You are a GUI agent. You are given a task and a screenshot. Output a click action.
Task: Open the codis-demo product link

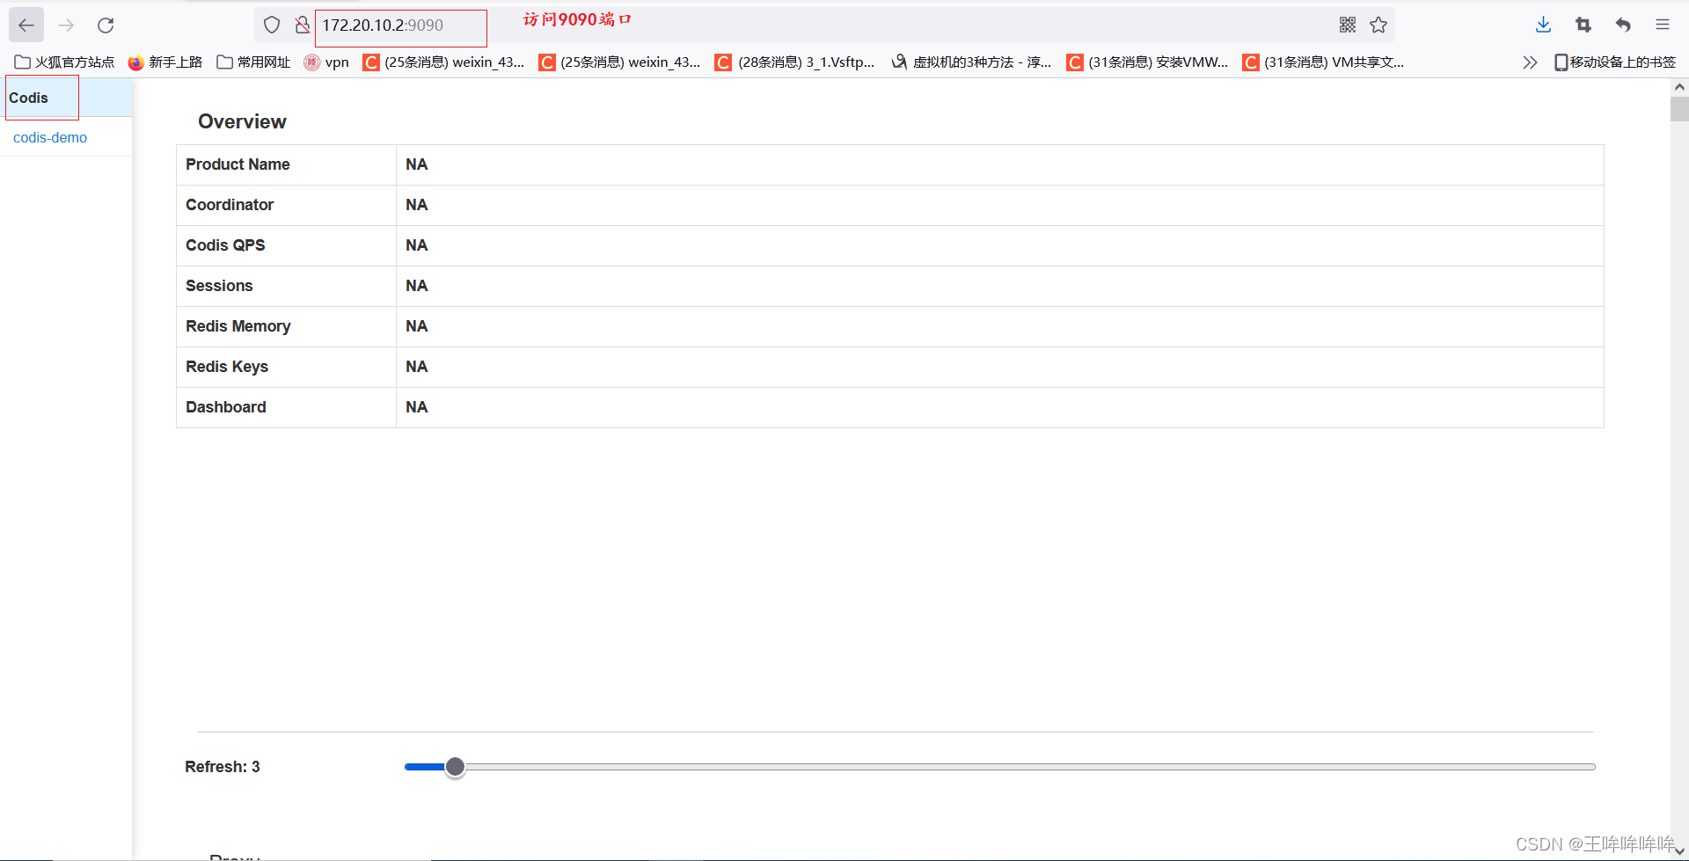50,138
